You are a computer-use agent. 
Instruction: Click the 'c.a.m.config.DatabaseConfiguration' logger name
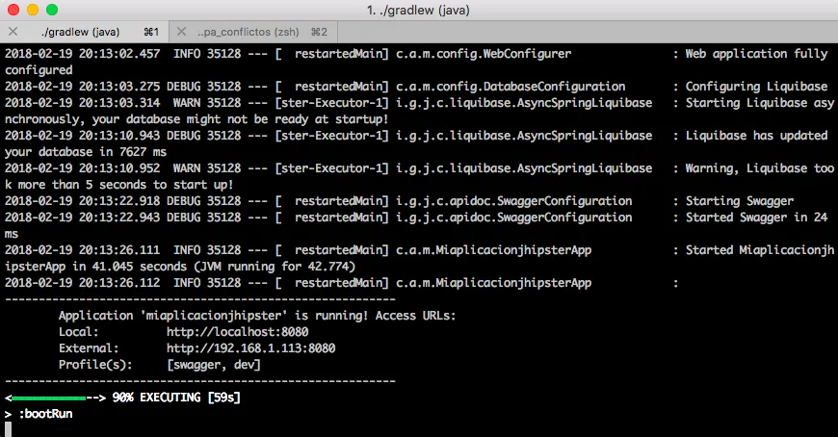[x=511, y=87]
